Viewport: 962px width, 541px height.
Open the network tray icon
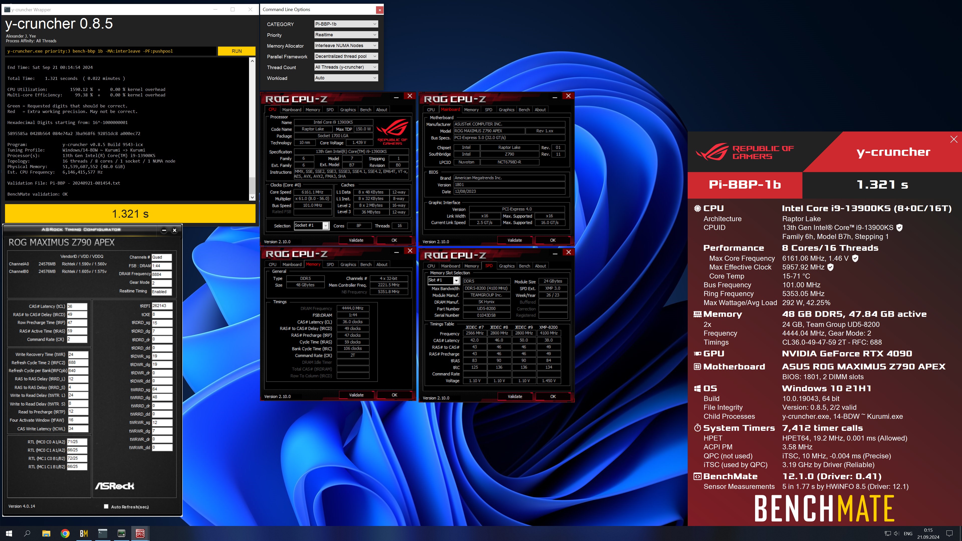pyautogui.click(x=888, y=533)
